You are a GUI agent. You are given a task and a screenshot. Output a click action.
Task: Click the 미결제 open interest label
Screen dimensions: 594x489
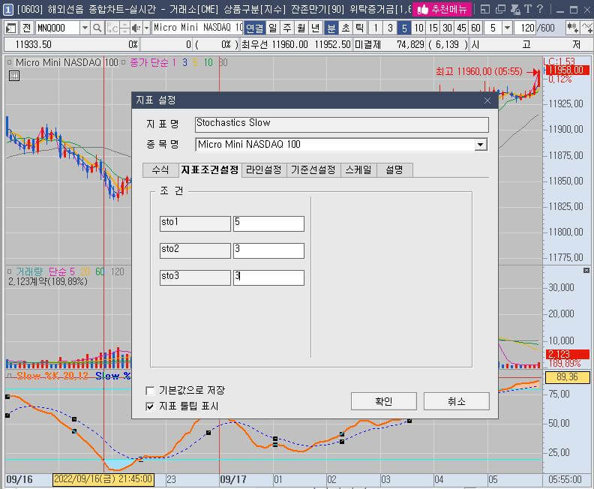pyautogui.click(x=367, y=45)
